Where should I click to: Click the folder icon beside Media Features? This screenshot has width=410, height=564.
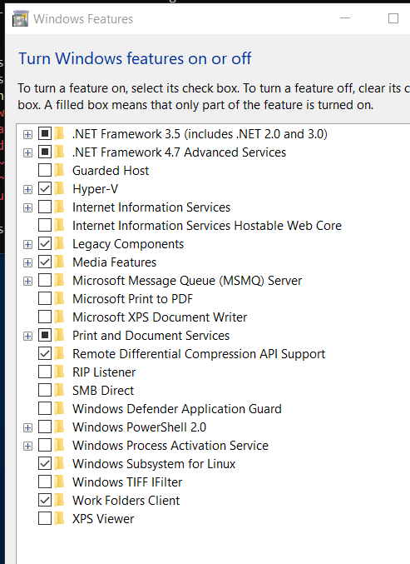click(60, 262)
